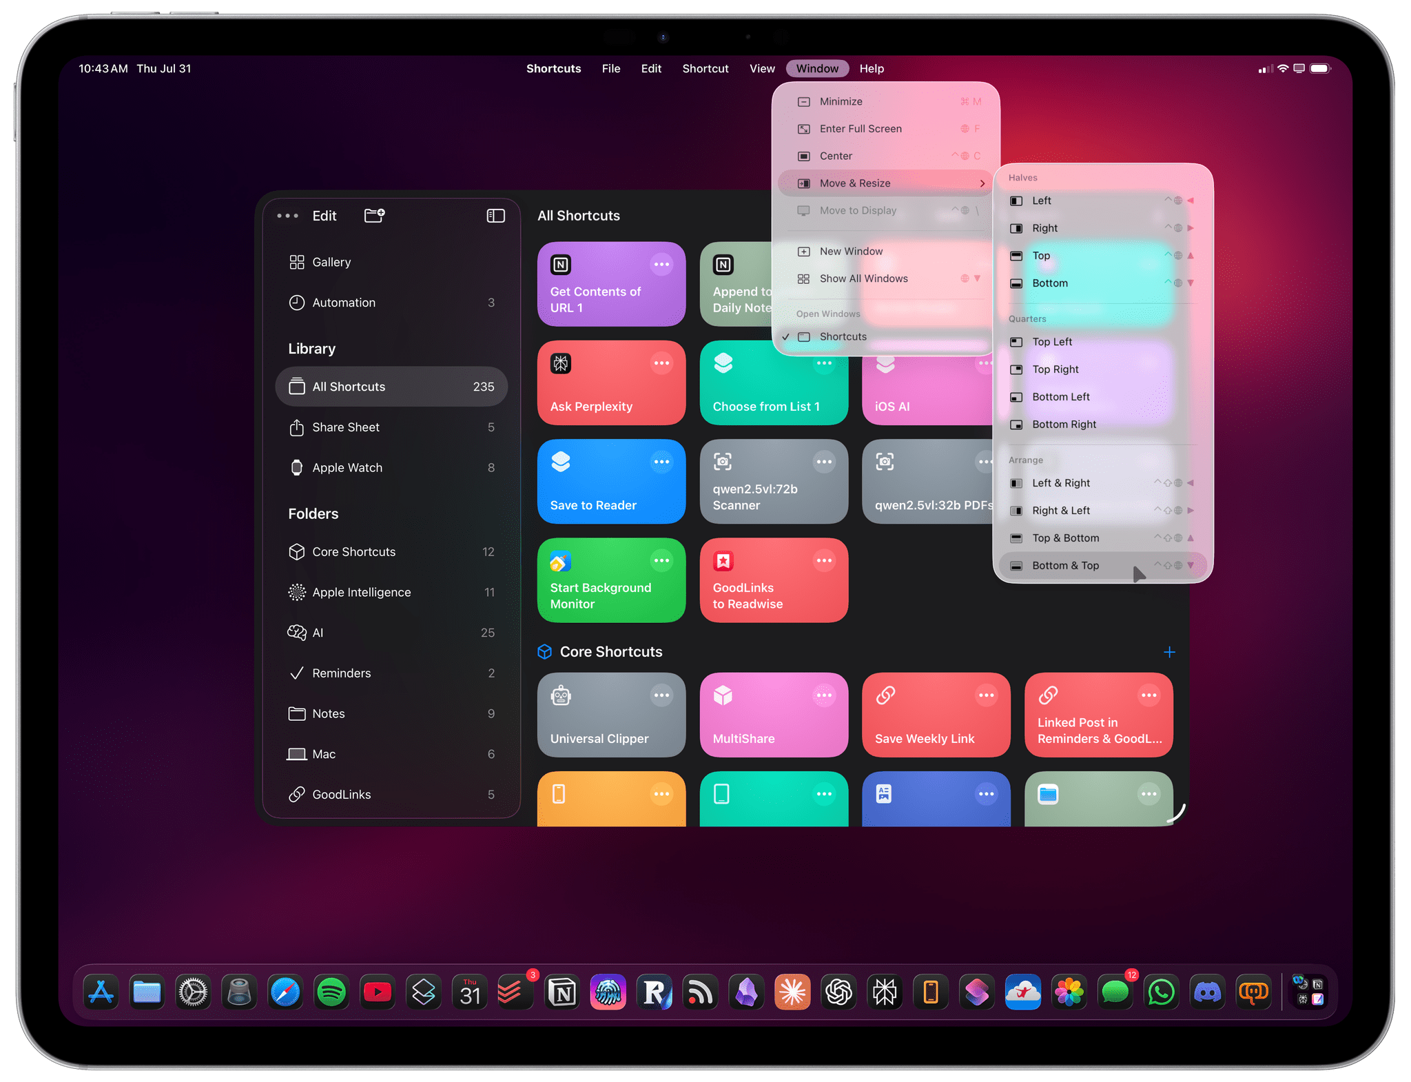Launch Notion from the dock
1411x1082 pixels.
coord(562,993)
